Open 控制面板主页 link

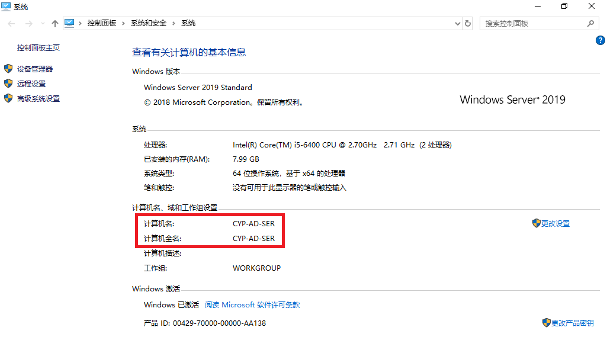click(38, 47)
